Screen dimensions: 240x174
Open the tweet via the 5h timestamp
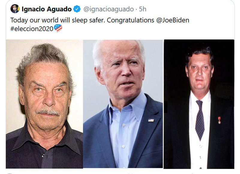143,9
